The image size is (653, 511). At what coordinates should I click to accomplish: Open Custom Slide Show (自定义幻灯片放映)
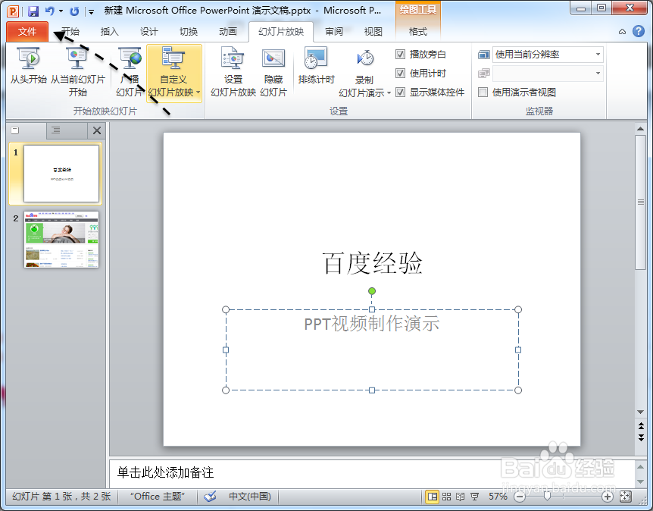[174, 72]
